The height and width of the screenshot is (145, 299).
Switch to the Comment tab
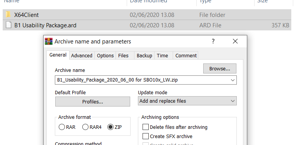186,56
